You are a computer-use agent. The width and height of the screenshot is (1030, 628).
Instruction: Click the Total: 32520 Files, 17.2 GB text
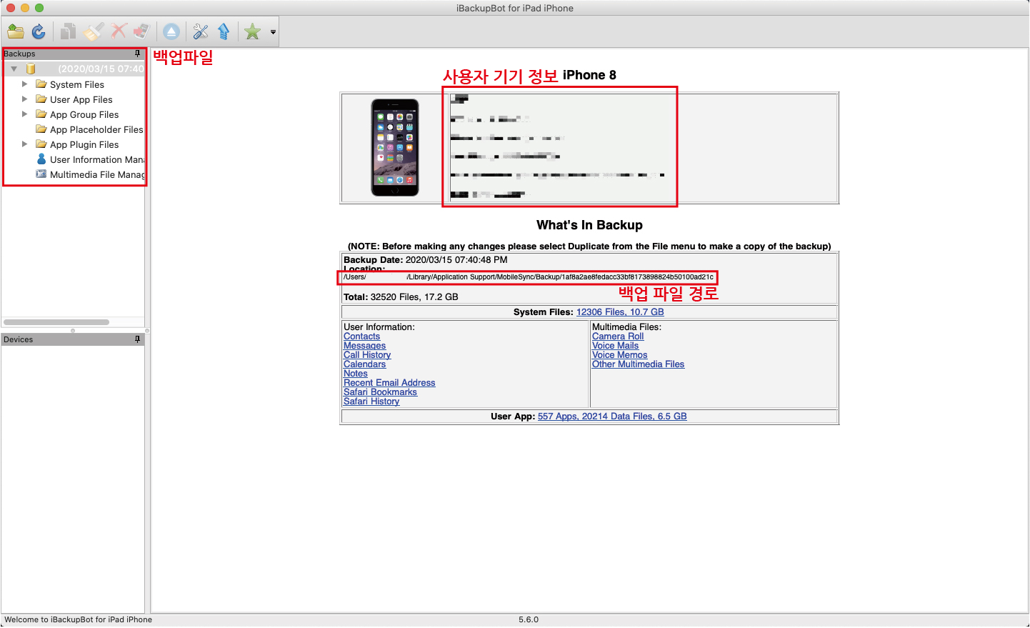[401, 297]
